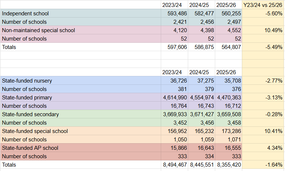Select the 4,398 cell
Viewport: 285px width, 171px height.
pos(202,30)
